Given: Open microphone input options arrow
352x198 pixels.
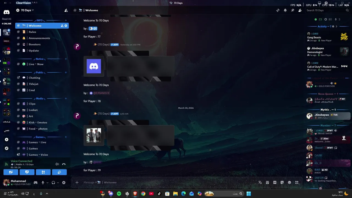Looking at the screenshot, I should (x=47, y=183).
